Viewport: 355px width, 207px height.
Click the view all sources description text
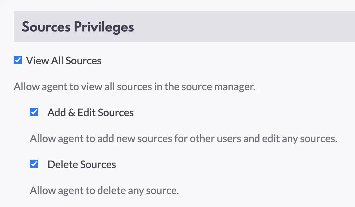134,87
